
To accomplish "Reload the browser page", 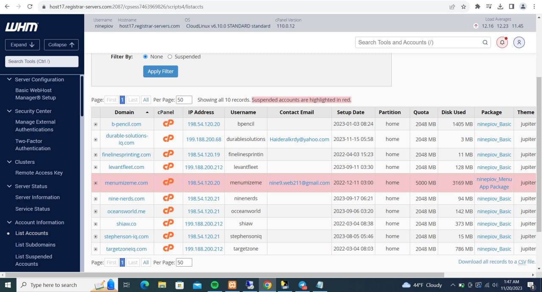I will pyautogui.click(x=30, y=6).
